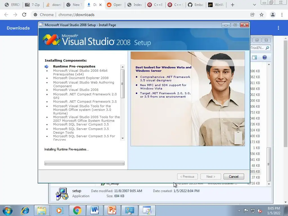Reload the downloads page
The height and width of the screenshot is (216, 288).
(24, 15)
